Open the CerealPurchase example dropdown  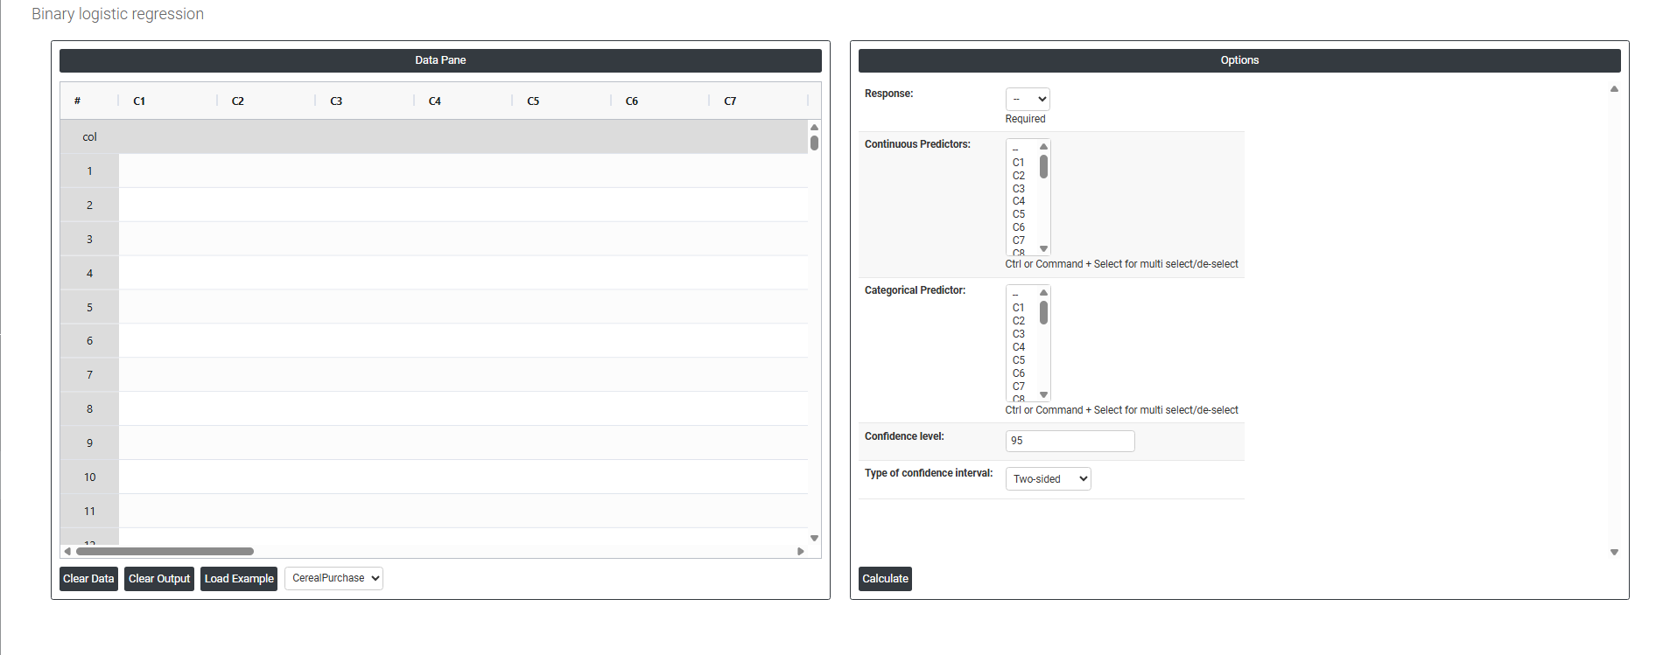pos(333,578)
